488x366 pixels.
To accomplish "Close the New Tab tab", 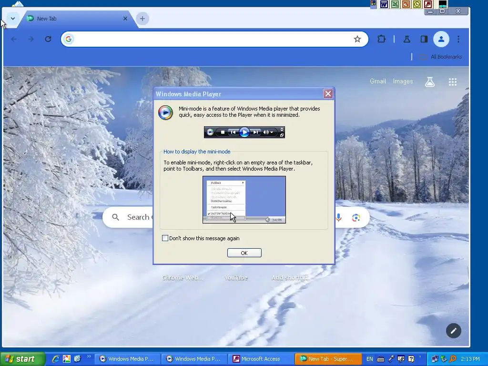I will [125, 19].
